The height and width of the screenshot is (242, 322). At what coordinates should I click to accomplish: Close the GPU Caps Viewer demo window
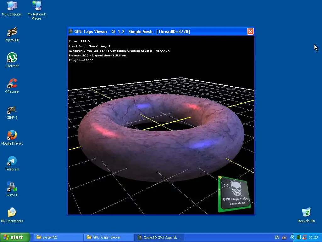[x=250, y=31]
